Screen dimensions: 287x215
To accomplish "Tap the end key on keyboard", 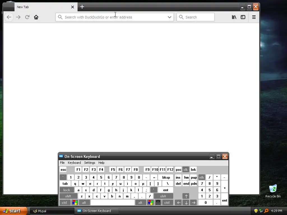I will 186,184.
